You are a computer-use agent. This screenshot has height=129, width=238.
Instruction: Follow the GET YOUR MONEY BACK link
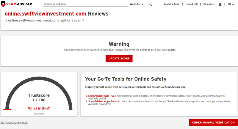14,122
